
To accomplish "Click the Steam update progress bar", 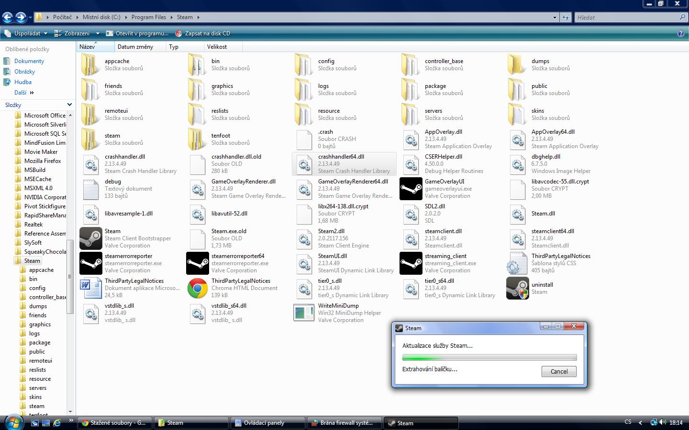I will 489,357.
